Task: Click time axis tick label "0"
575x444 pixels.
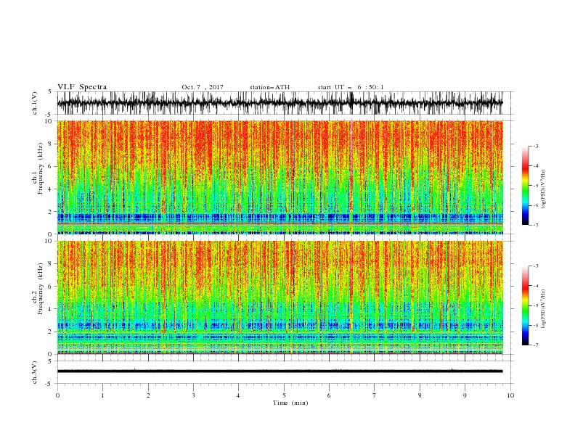Action: (x=57, y=395)
